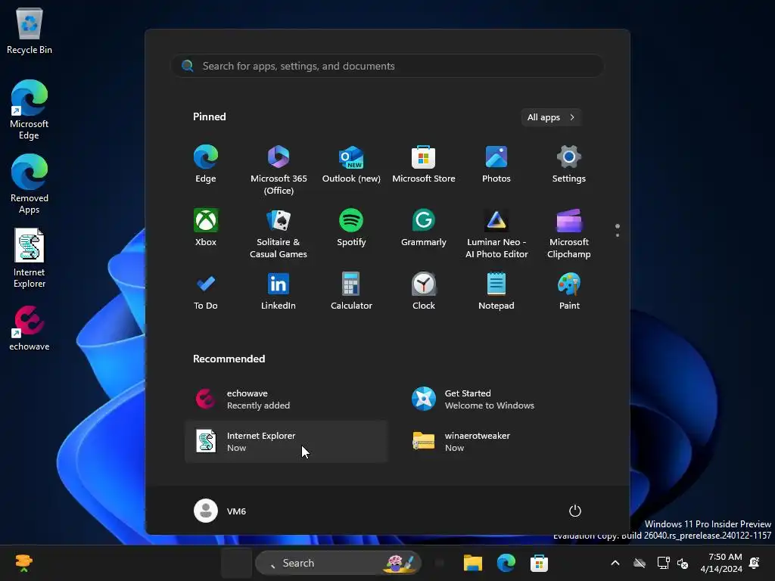Go to next page of pinned apps
The height and width of the screenshot is (581, 775).
pyautogui.click(x=618, y=235)
